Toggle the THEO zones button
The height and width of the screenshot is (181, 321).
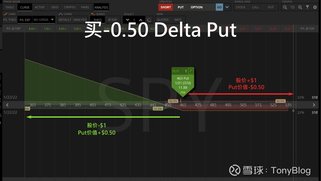(98, 20)
